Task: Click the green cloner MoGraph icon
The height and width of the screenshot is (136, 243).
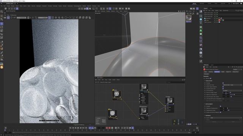Action: click(x=201, y=31)
